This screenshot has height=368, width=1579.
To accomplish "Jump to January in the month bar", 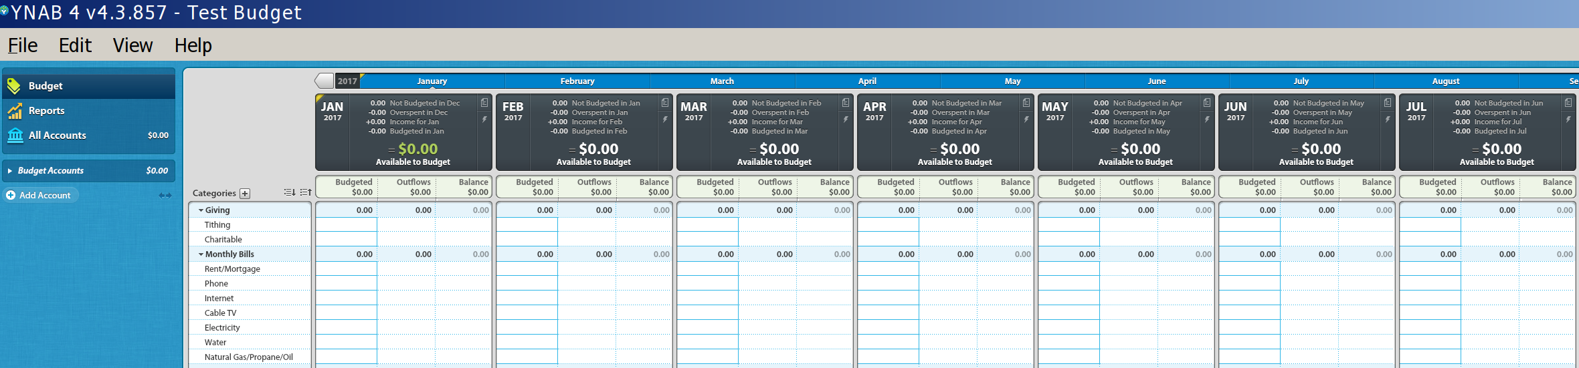I will [432, 81].
